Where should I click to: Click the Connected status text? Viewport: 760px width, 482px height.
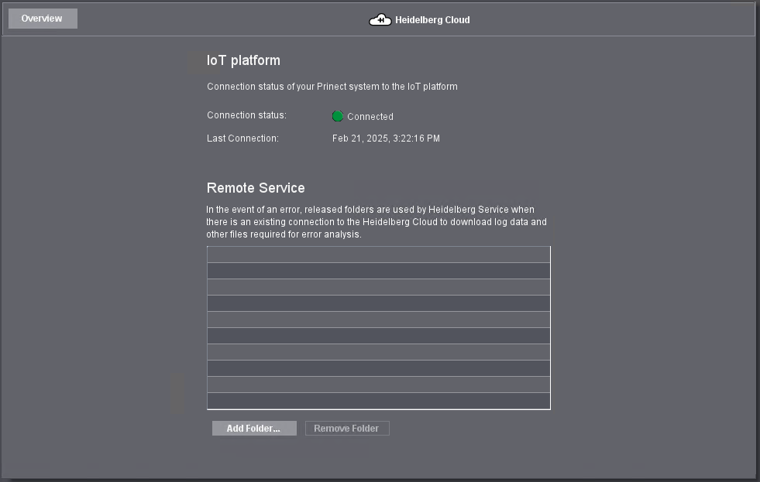(370, 117)
